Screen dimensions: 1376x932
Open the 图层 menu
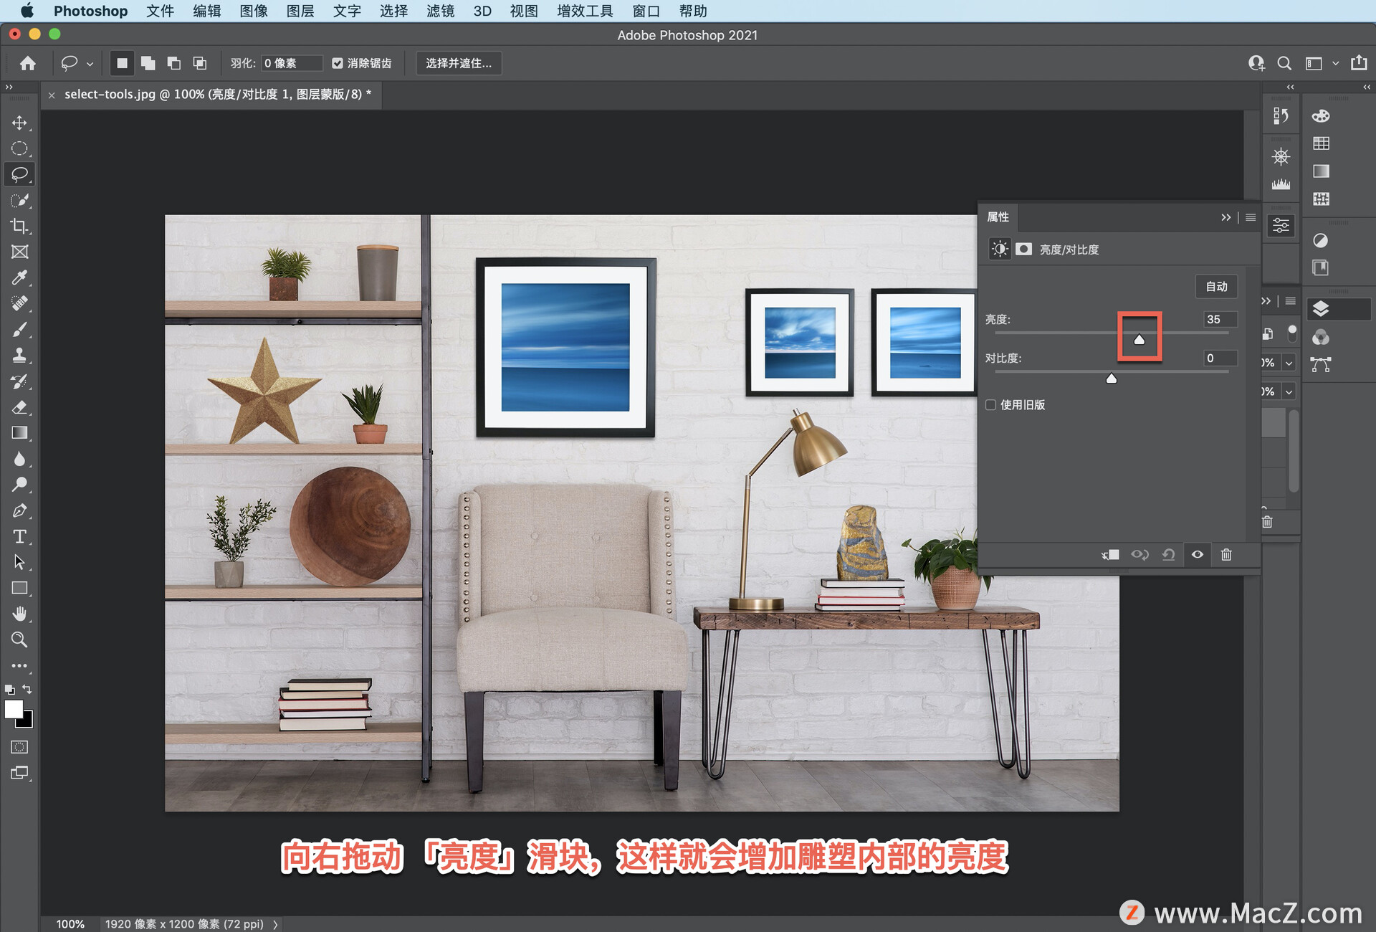coord(300,11)
